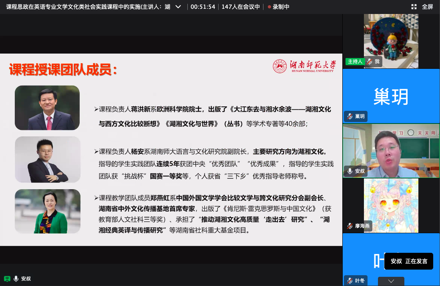Click the red recording dot indicator

pyautogui.click(x=269, y=7)
